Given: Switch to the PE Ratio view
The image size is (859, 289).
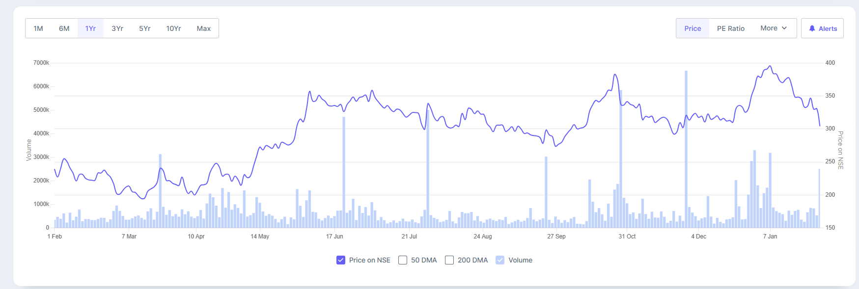Looking at the screenshot, I should tap(731, 28).
